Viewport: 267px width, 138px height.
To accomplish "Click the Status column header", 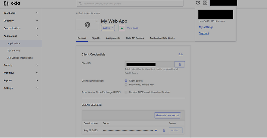I will coord(172,123).
